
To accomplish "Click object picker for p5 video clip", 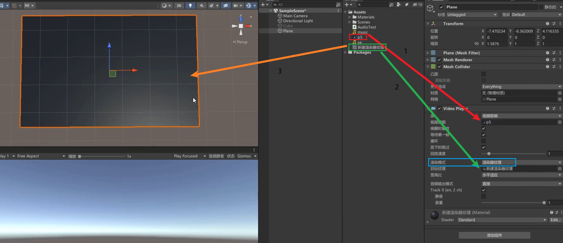I will [560, 122].
